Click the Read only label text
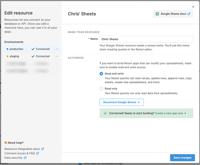 coord(111,89)
